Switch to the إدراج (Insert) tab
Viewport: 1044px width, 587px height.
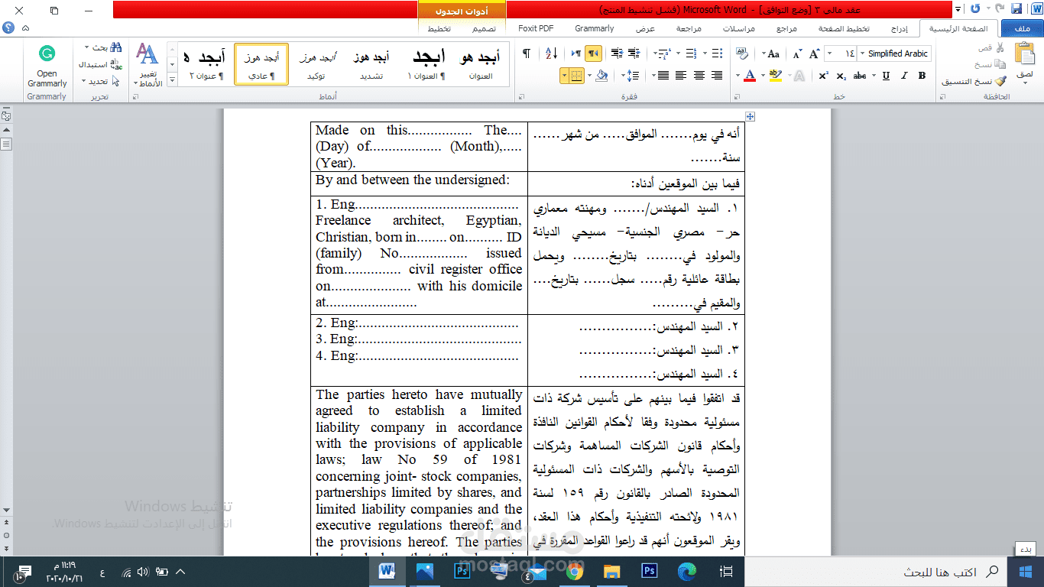(x=900, y=28)
